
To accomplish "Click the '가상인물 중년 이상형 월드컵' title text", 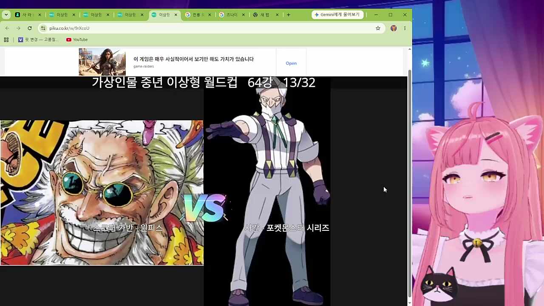I will tap(164, 82).
